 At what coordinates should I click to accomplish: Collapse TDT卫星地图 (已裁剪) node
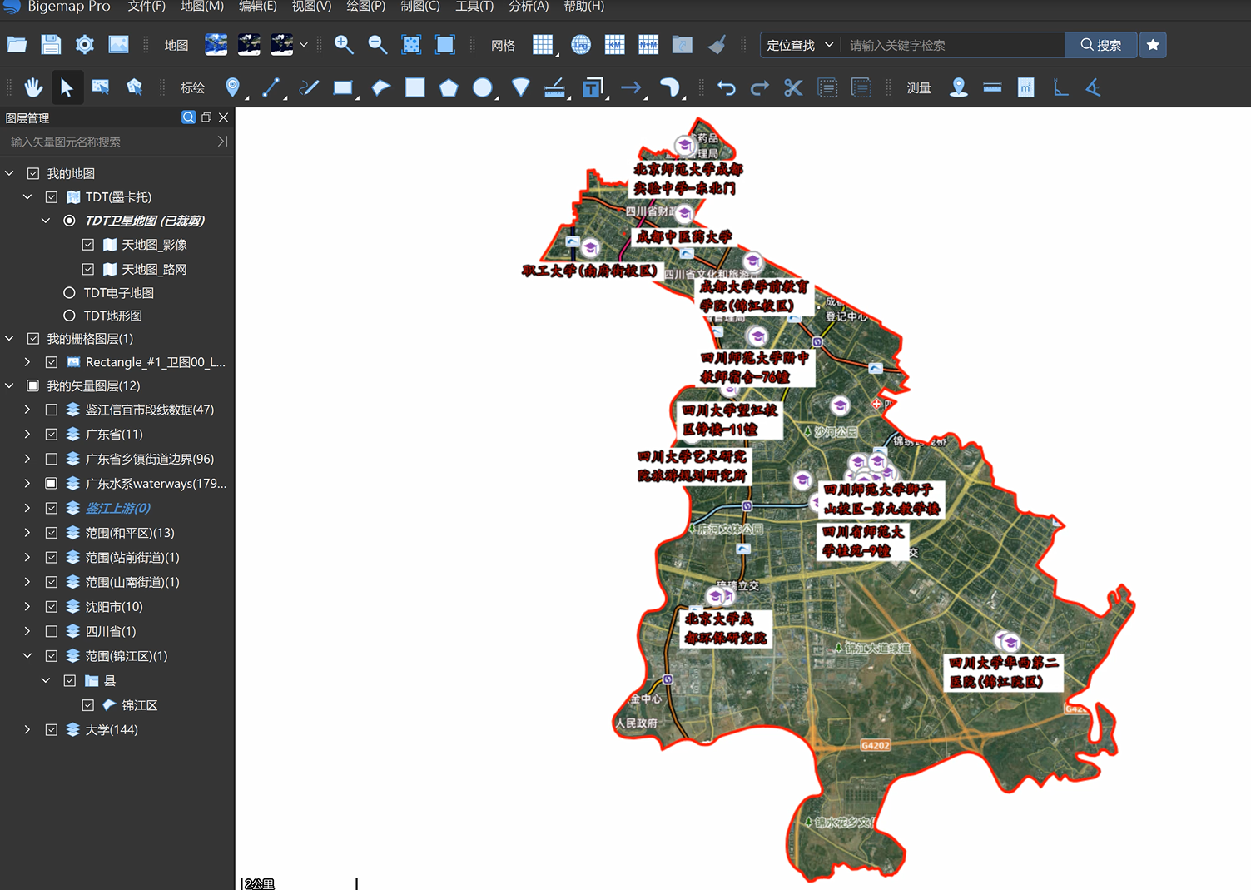[46, 221]
